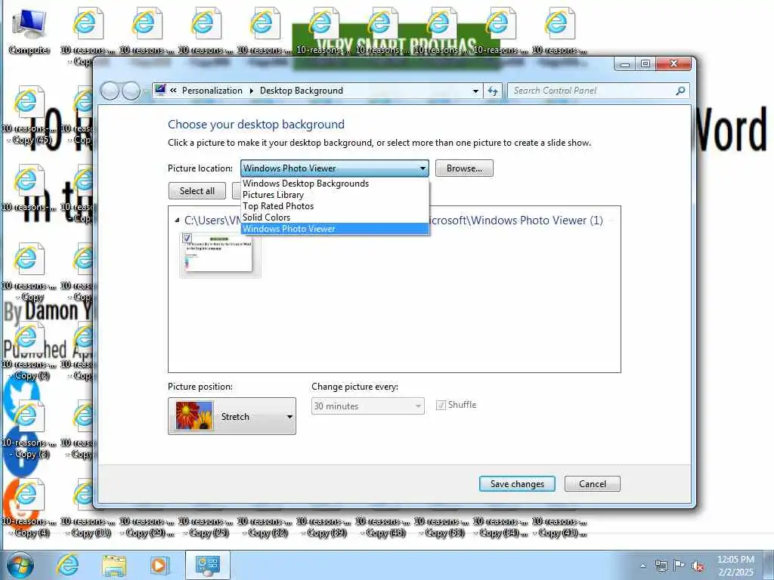Click arrow between Personalization and Desktop Background
774x580 pixels.
point(251,91)
